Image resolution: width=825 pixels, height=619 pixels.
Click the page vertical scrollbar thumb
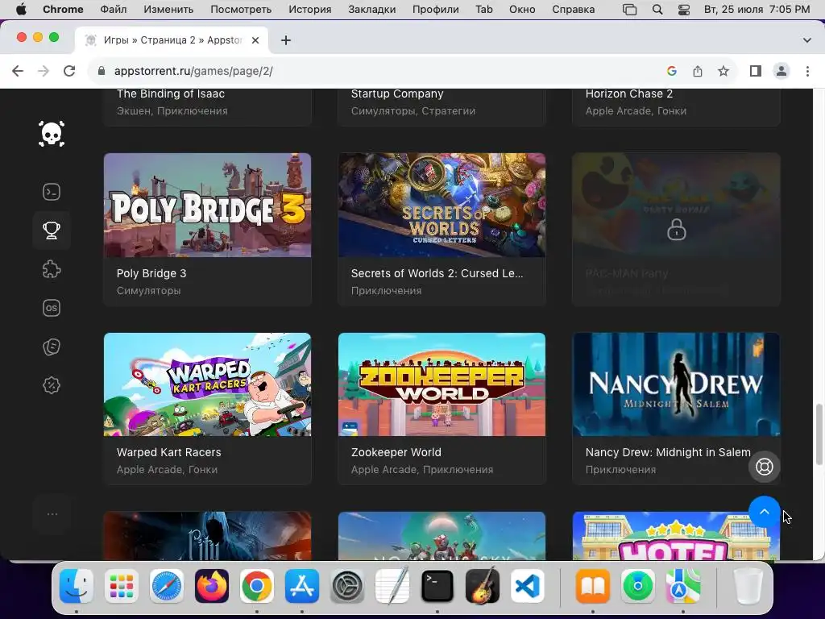819,434
